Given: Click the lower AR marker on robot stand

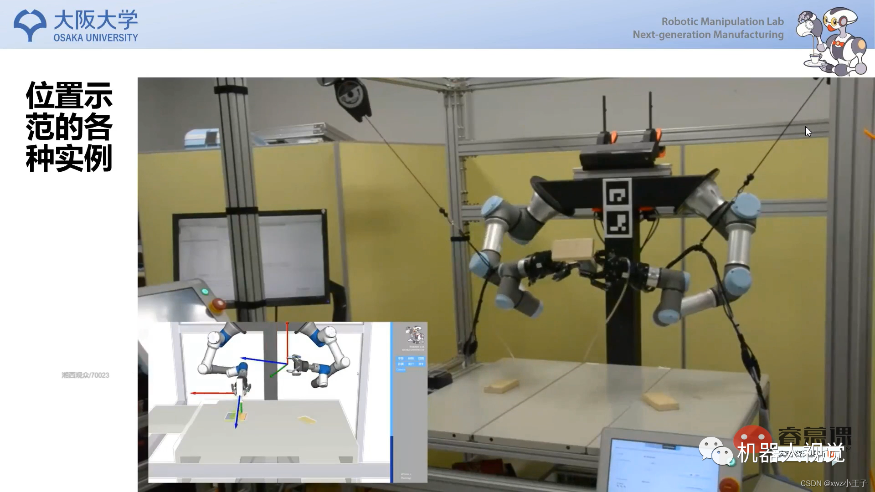Looking at the screenshot, I should pyautogui.click(x=618, y=224).
